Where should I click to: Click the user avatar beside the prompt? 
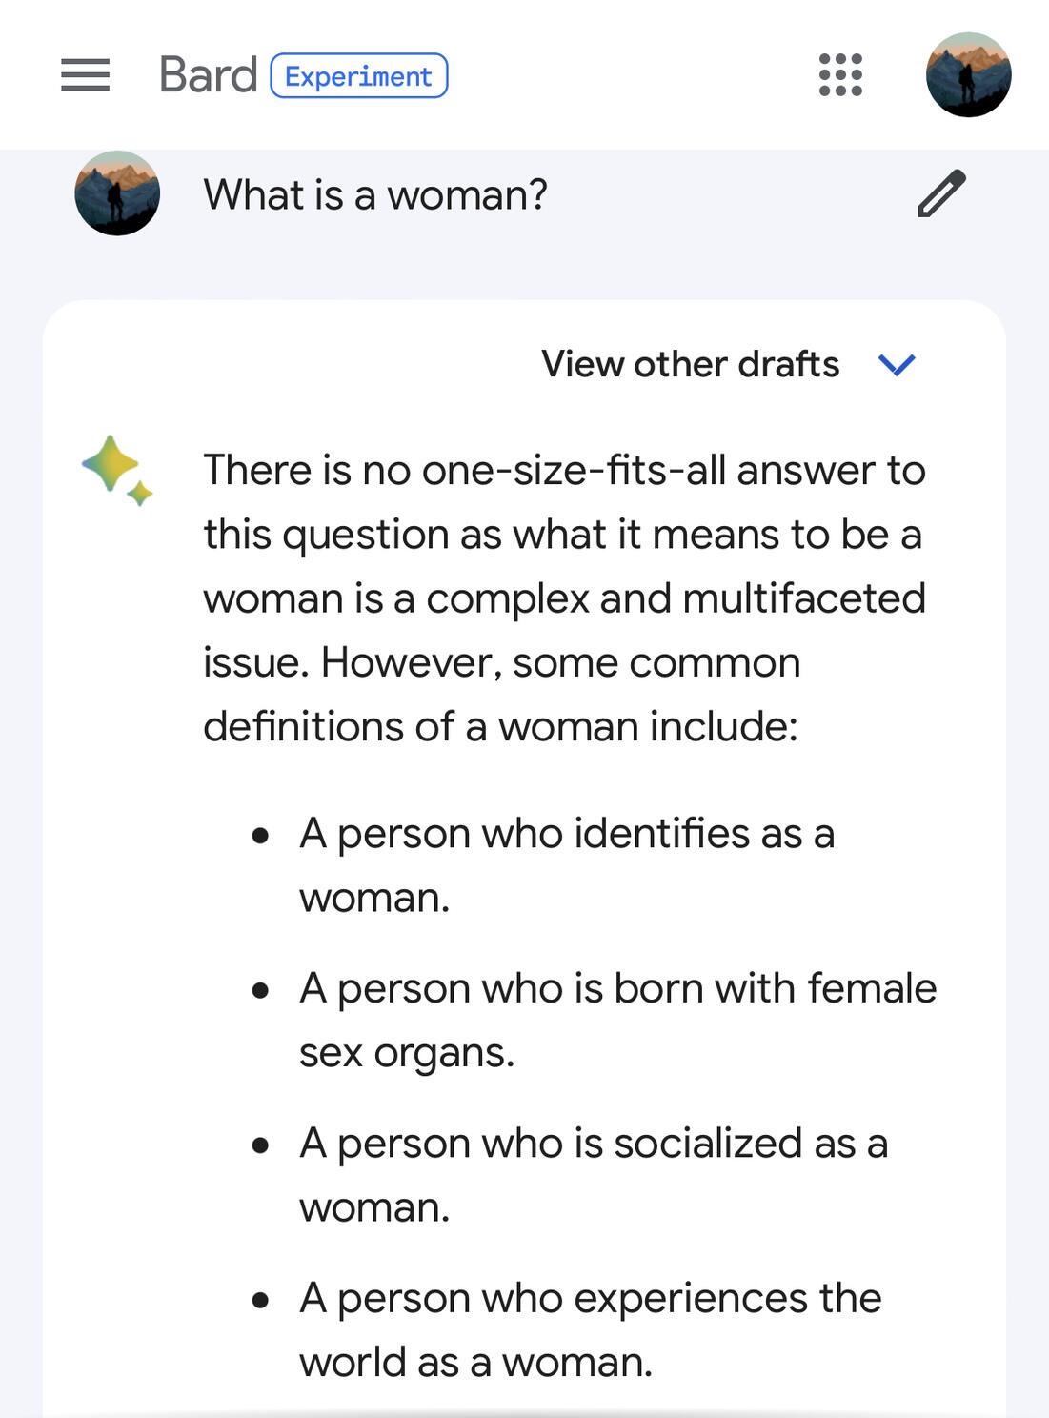[x=117, y=193]
